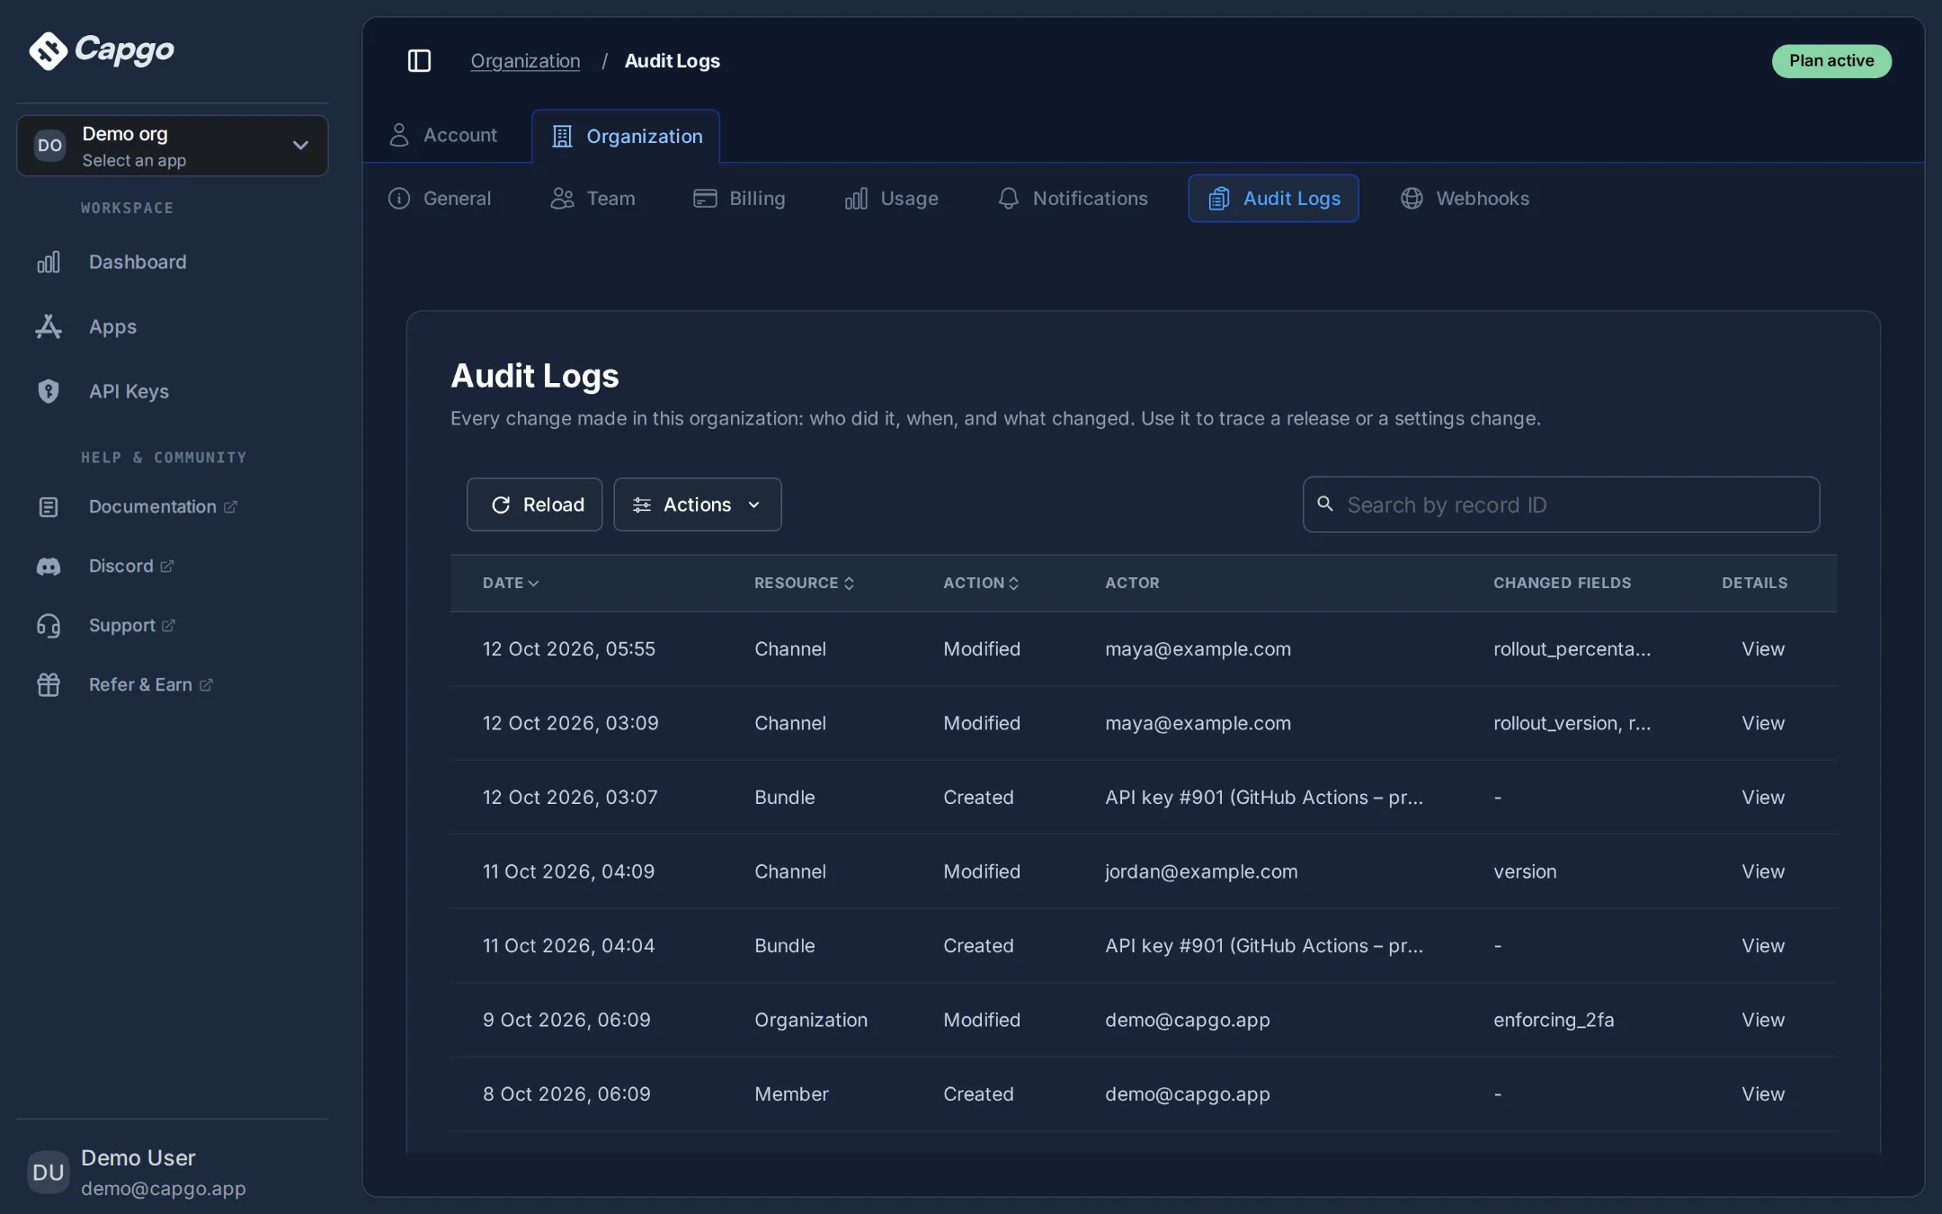
Task: Open the General settings tab
Action: click(440, 198)
